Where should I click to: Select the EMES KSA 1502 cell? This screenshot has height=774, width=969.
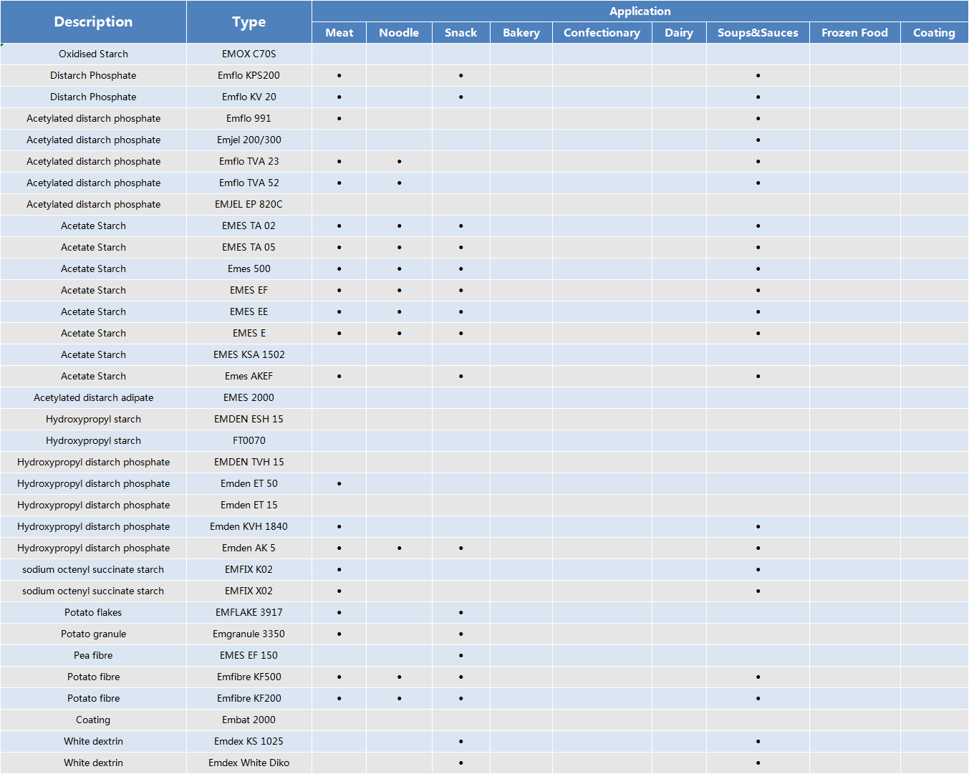click(249, 354)
